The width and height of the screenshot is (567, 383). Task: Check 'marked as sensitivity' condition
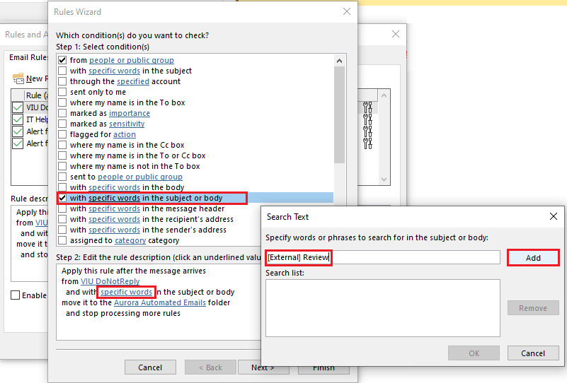(x=62, y=124)
